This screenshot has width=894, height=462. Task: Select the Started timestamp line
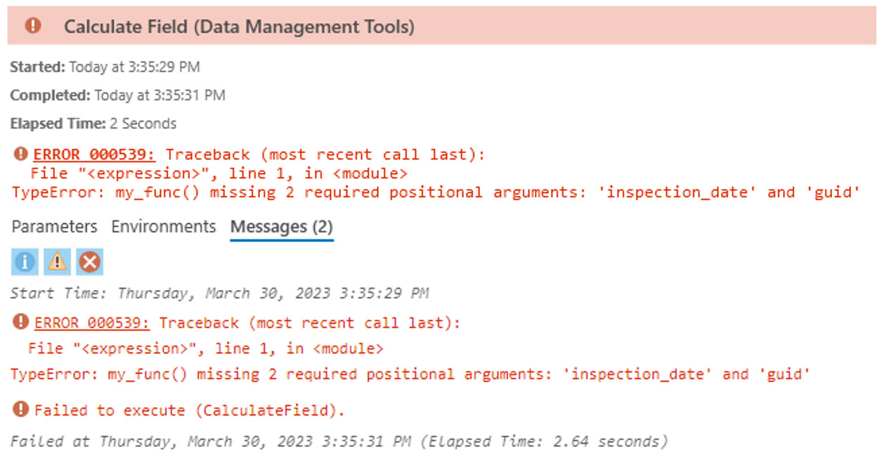click(105, 67)
